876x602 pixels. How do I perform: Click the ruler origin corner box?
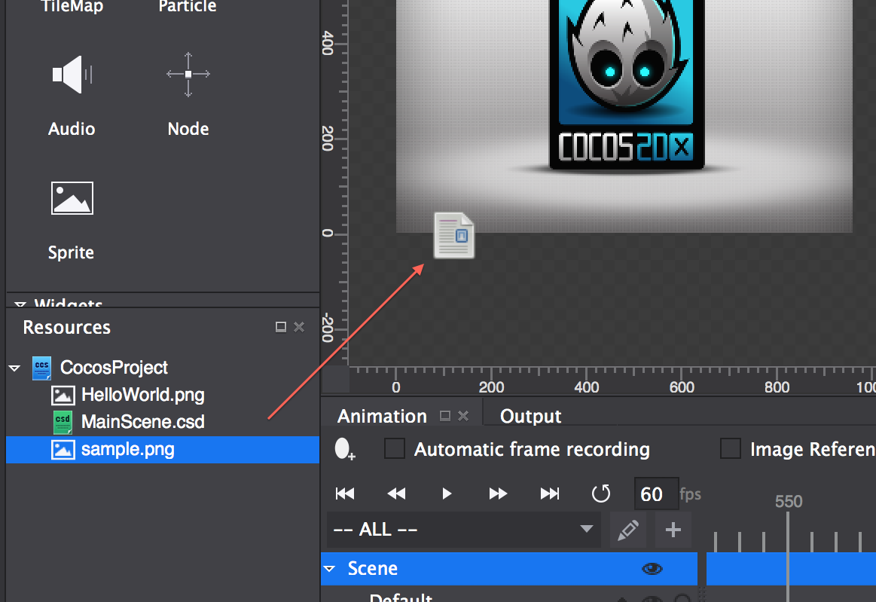(336, 380)
